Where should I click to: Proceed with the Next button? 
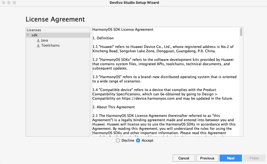[231, 158]
